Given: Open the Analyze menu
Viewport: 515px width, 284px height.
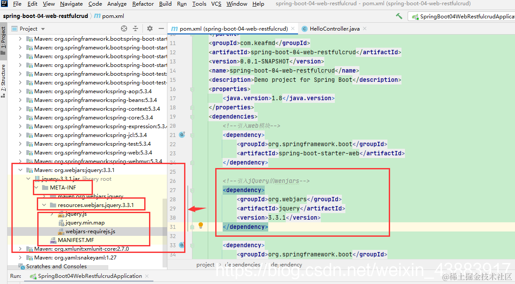Looking at the screenshot, I should (x=117, y=4).
